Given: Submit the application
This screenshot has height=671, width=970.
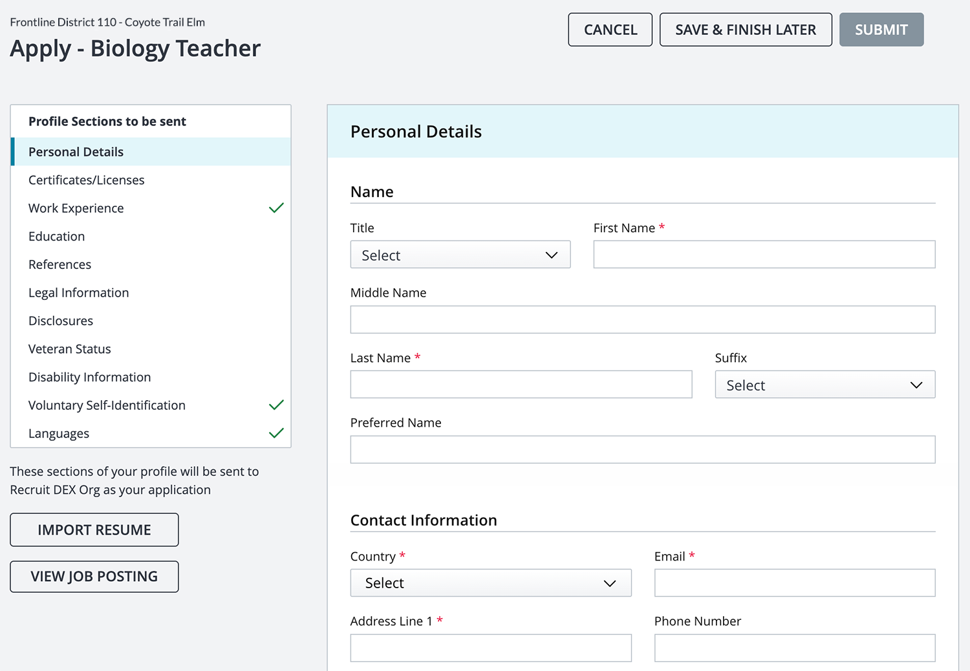Looking at the screenshot, I should click(881, 30).
